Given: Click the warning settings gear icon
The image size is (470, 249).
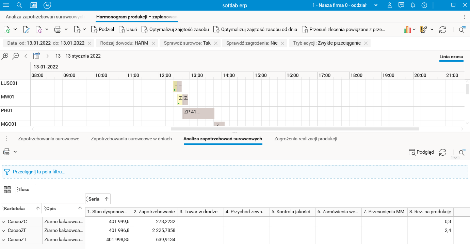Looking at the screenshot, I should pyautogui.click(x=424, y=30).
